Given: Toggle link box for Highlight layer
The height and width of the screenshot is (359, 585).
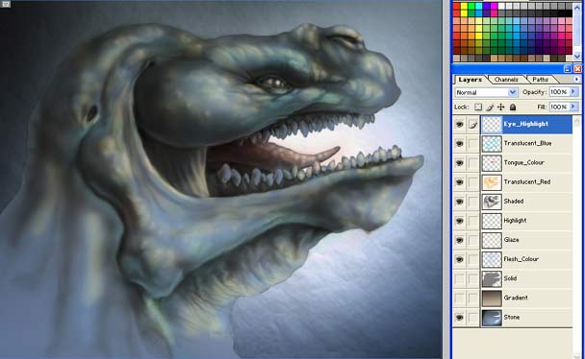Looking at the screenshot, I should click(473, 221).
